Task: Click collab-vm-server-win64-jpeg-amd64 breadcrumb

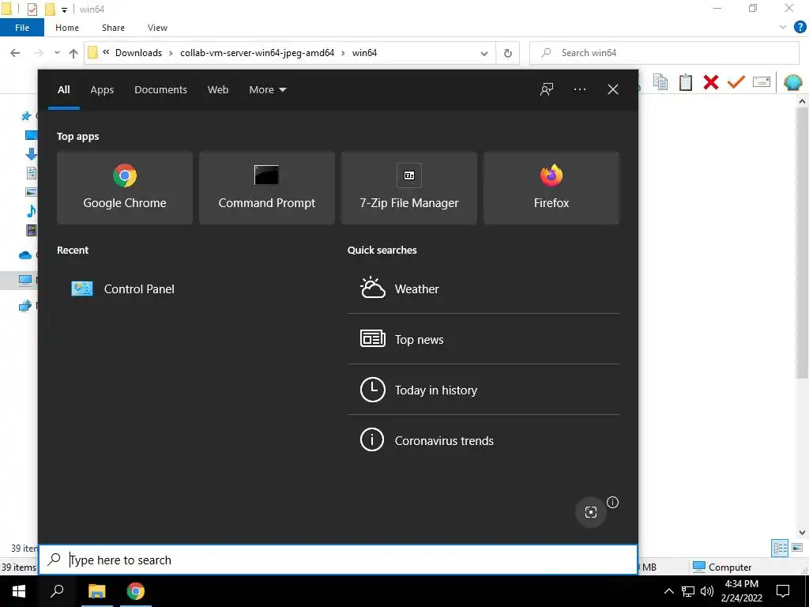Action: pyautogui.click(x=257, y=53)
